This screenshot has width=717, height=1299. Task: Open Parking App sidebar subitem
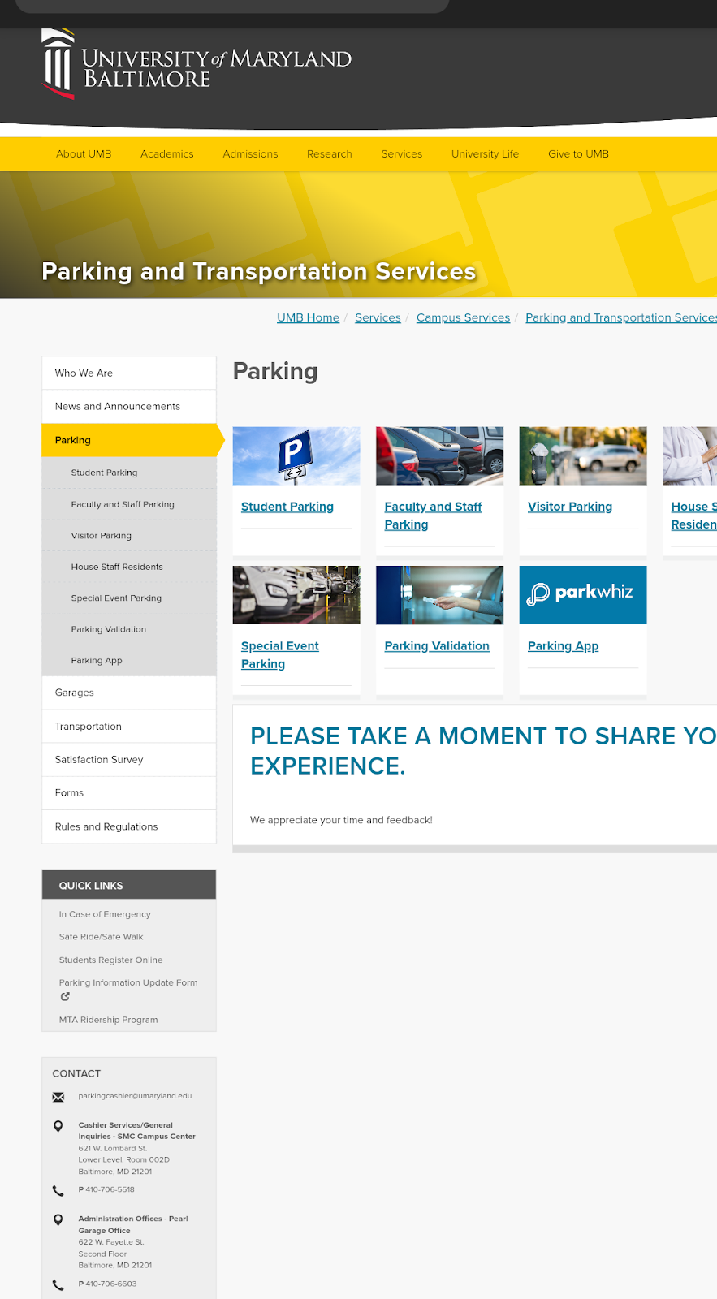click(129, 660)
